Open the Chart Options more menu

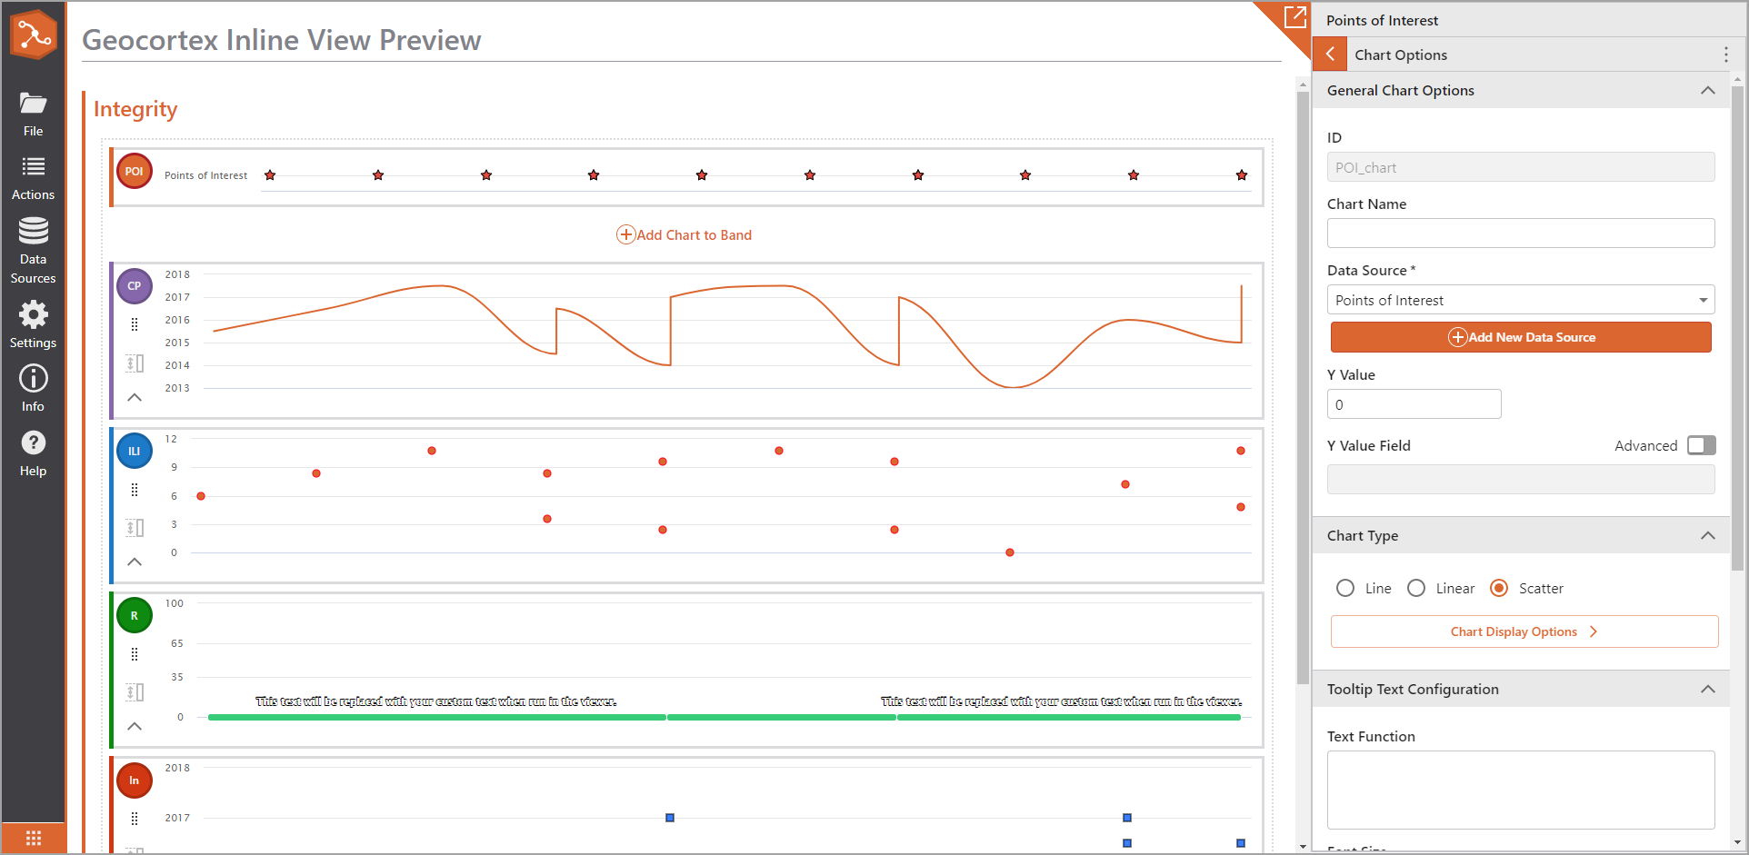[1725, 55]
